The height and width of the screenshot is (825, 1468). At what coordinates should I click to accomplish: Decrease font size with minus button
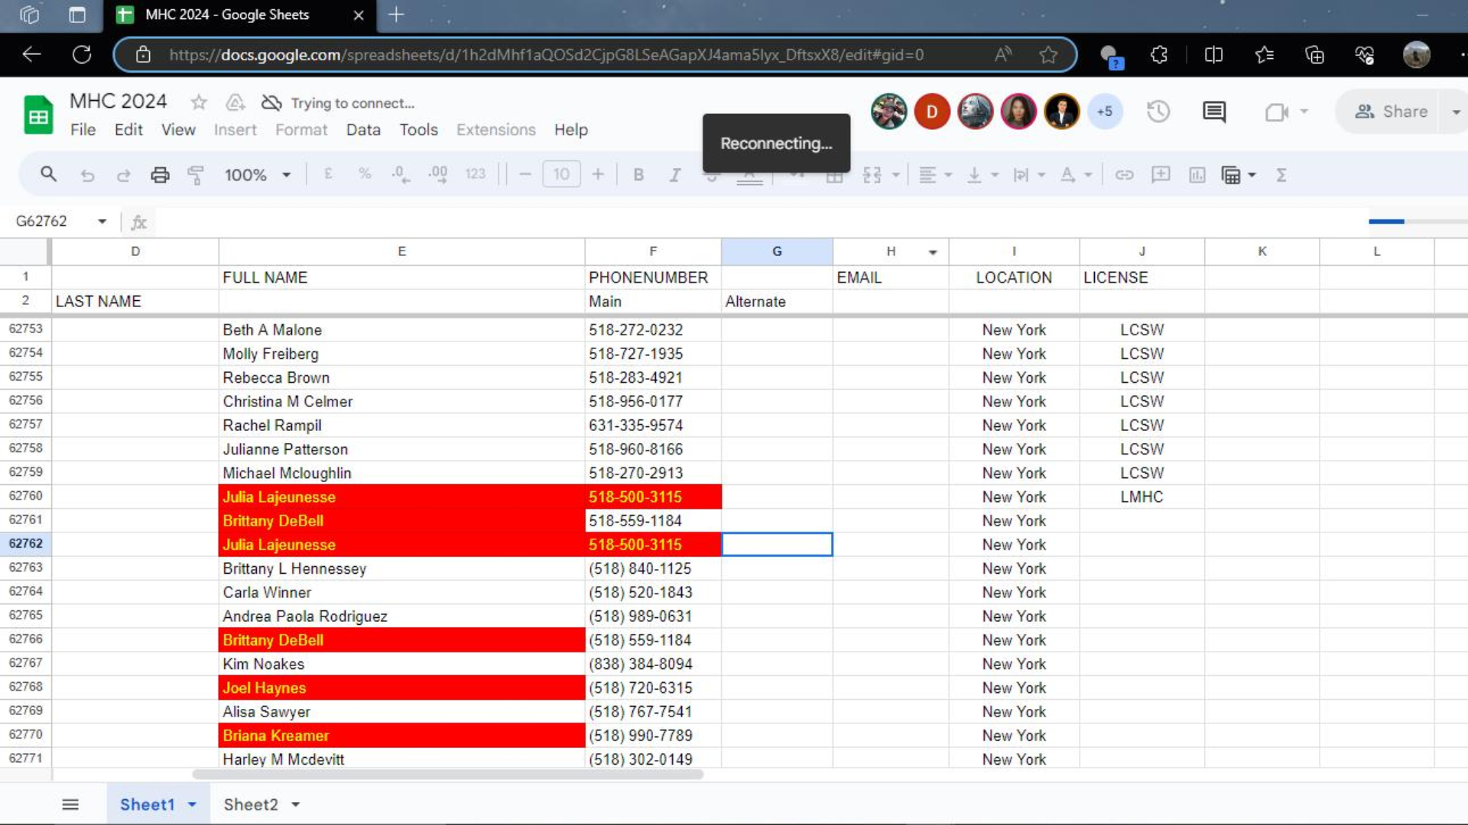(x=525, y=174)
